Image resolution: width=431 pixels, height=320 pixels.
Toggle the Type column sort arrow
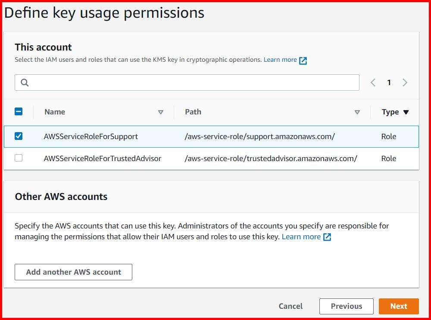click(406, 112)
